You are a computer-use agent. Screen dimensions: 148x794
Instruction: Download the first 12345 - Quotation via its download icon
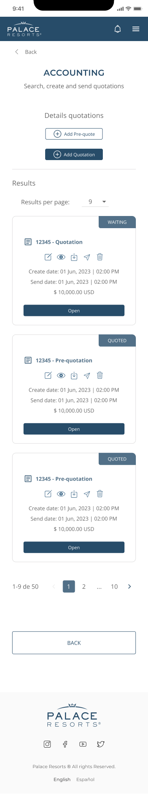pos(74,257)
